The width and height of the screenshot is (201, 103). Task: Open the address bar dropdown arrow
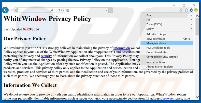click(55, 10)
